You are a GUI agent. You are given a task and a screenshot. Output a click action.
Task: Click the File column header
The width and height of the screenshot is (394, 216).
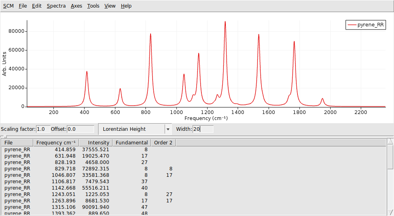17,143
